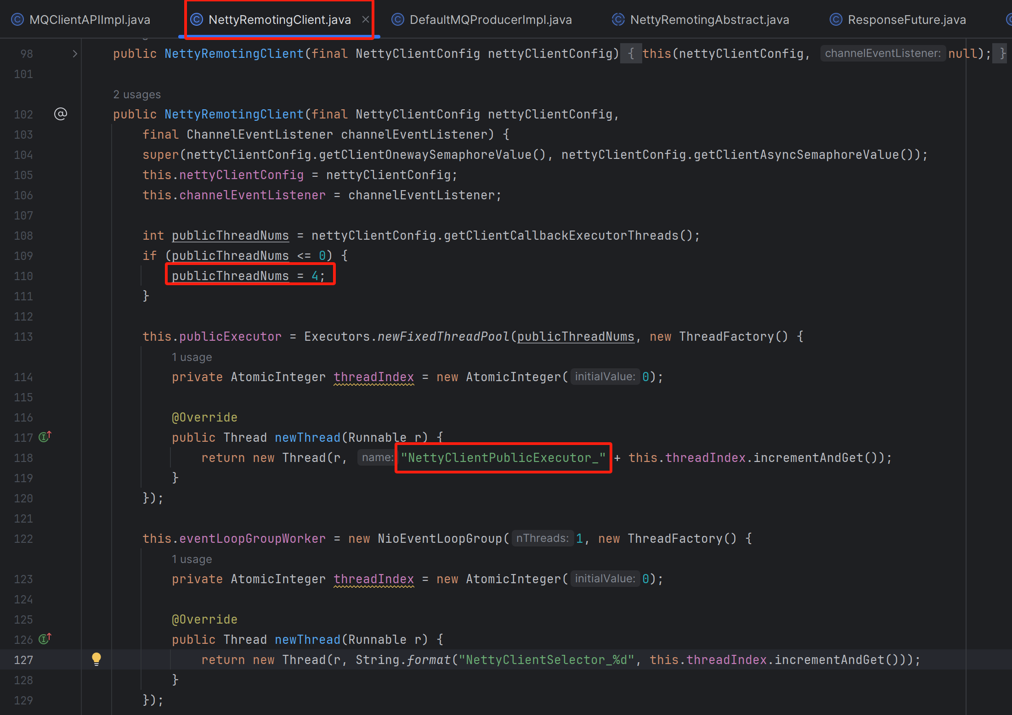This screenshot has height=715, width=1012.
Task: Click the 'name:' parameter hint on line 118
Action: pyautogui.click(x=377, y=457)
